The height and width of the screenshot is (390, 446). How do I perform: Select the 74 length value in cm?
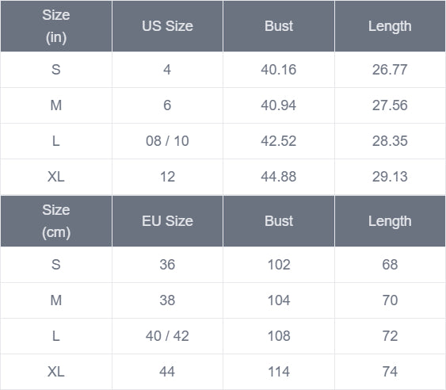coord(390,372)
